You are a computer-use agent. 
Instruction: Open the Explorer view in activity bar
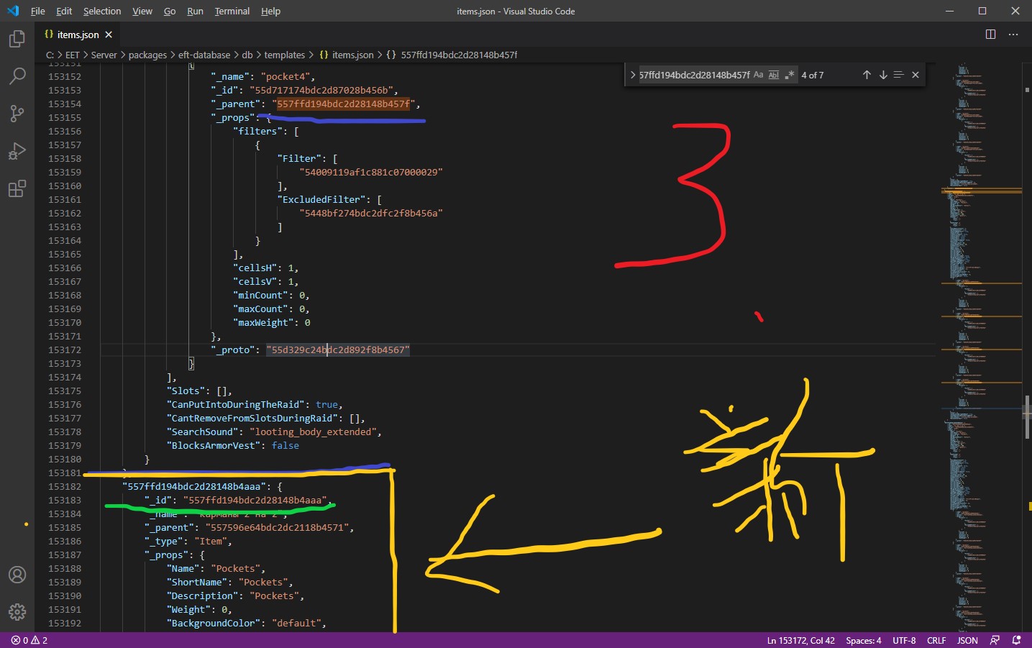pyautogui.click(x=17, y=39)
